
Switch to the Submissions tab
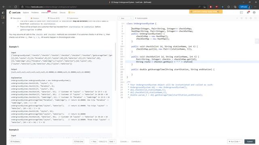tap(73, 18)
